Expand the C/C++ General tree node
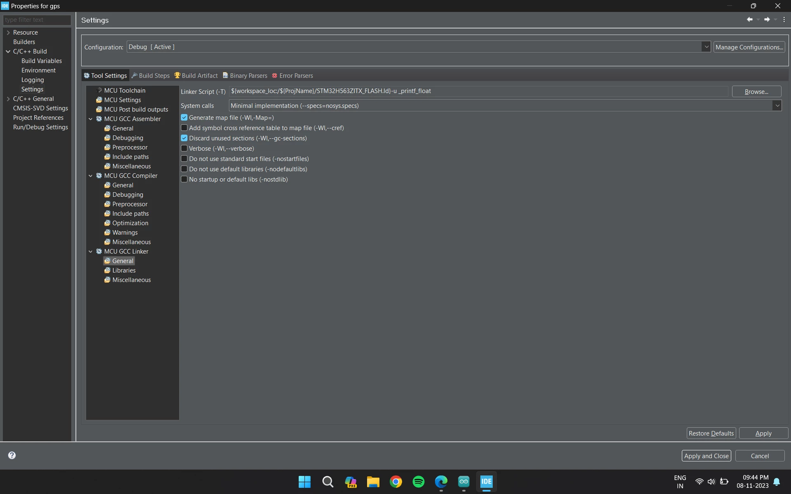 (8, 99)
